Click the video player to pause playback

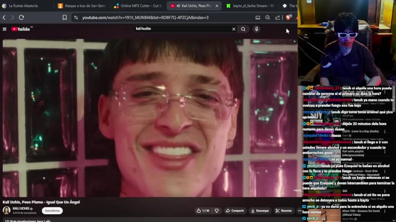tap(150, 117)
